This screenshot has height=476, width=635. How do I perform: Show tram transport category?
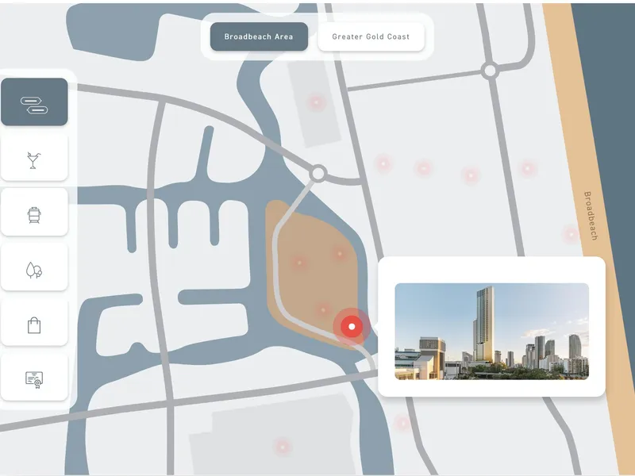tap(34, 213)
